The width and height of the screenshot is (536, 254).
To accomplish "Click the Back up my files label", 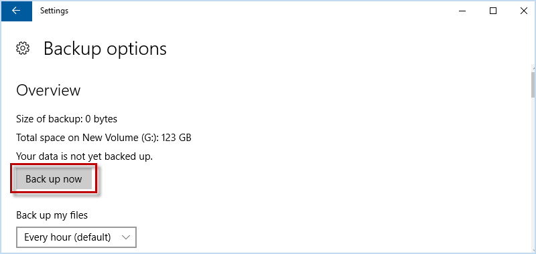I will [52, 215].
